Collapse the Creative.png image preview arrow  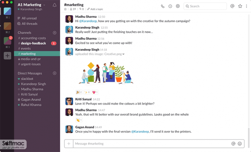(x=124, y=54)
